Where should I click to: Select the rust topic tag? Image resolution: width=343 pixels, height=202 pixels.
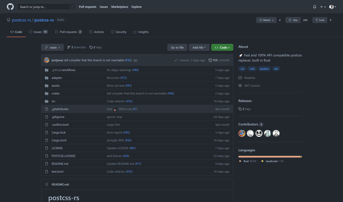click(x=252, y=69)
